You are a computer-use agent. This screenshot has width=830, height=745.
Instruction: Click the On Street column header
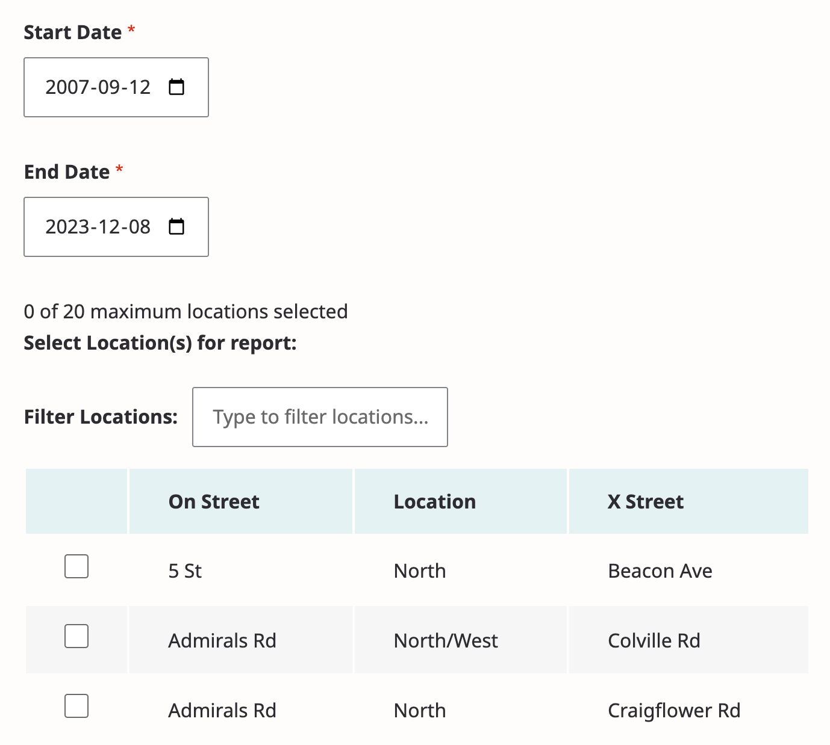pyautogui.click(x=214, y=502)
